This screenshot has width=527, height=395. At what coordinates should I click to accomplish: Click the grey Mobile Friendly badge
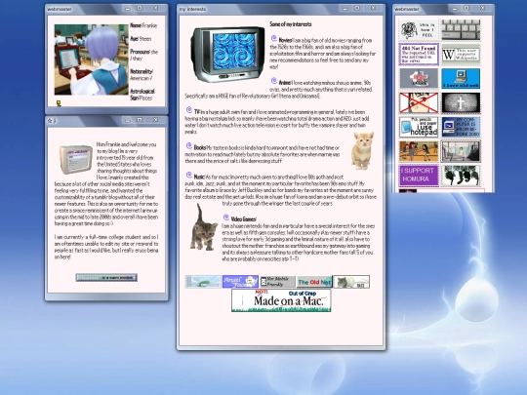pyautogui.click(x=277, y=282)
